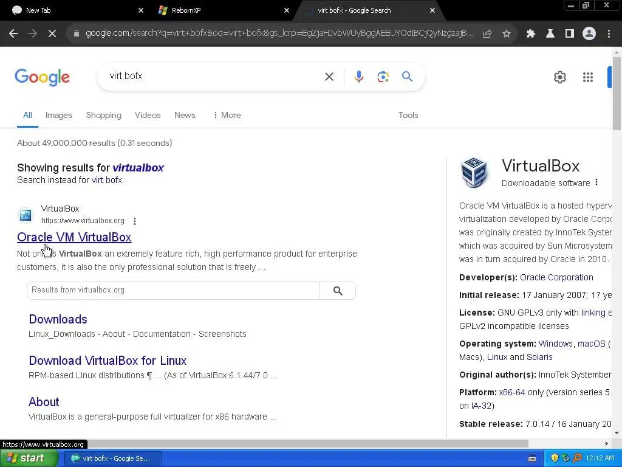Open Download VirtualBox for Linux link

coord(108,361)
